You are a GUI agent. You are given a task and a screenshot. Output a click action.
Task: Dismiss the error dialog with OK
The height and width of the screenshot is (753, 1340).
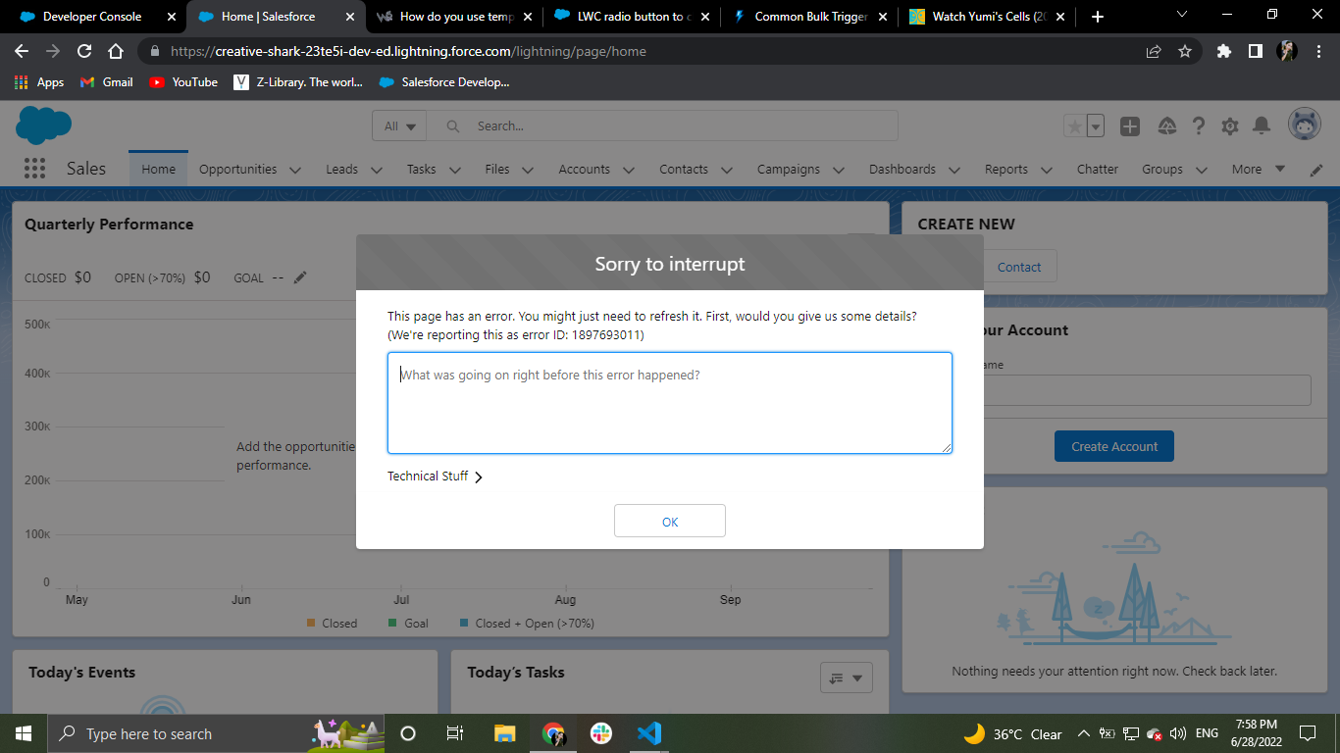coord(670,521)
